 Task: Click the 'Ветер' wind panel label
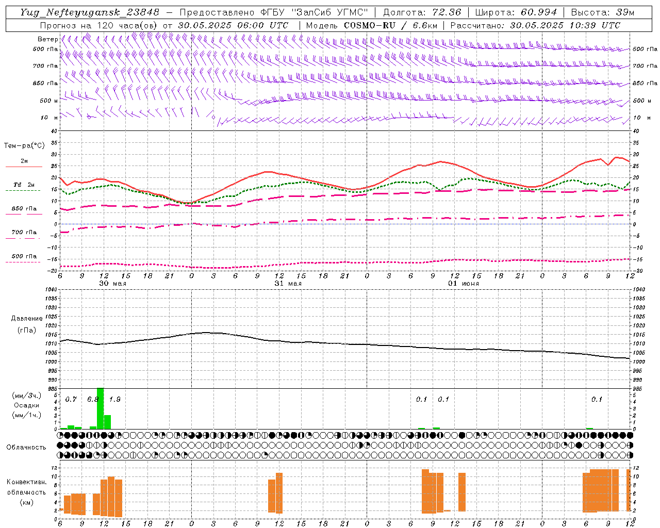[47, 39]
